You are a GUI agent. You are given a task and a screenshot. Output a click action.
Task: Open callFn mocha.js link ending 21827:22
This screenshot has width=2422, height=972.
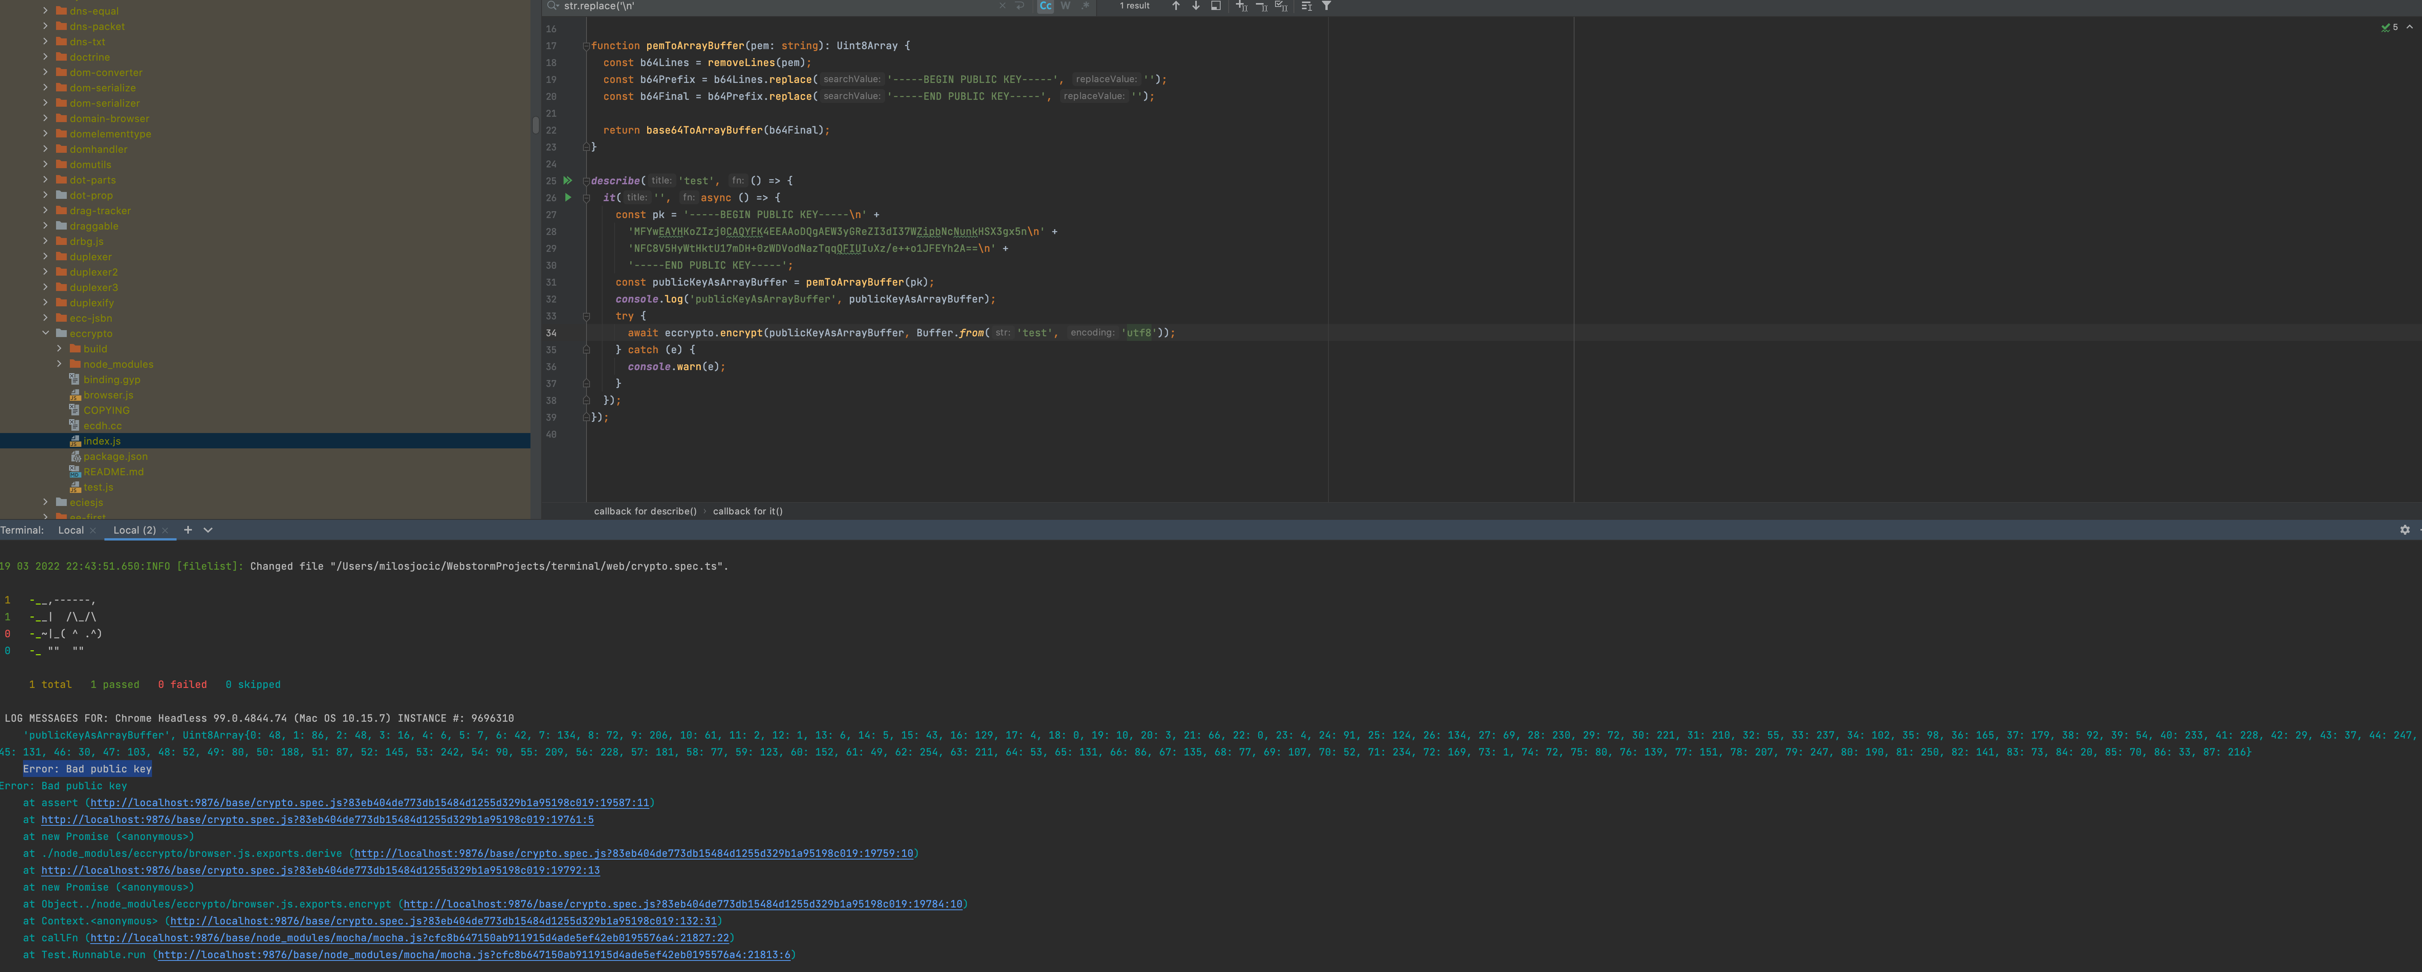click(409, 938)
